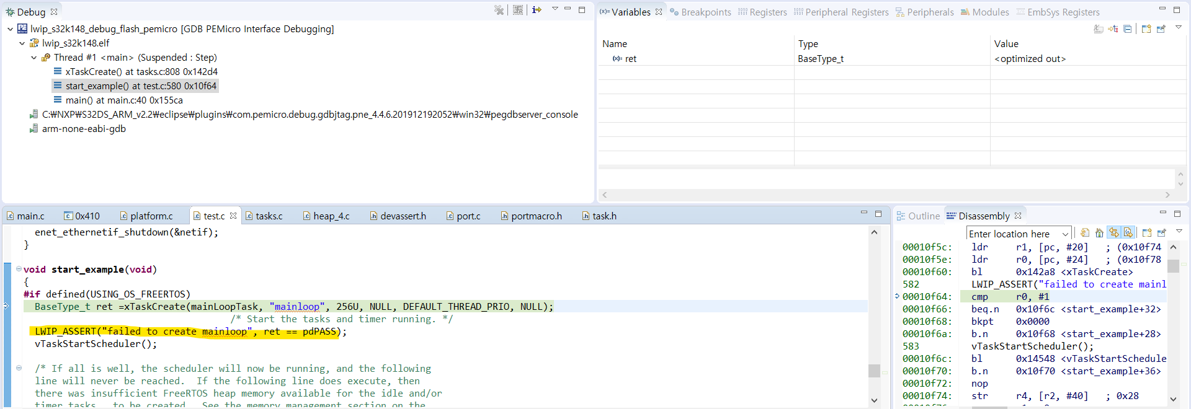Open the Disassembly view menu dropdown
The width and height of the screenshot is (1191, 409).
[x=1179, y=231]
